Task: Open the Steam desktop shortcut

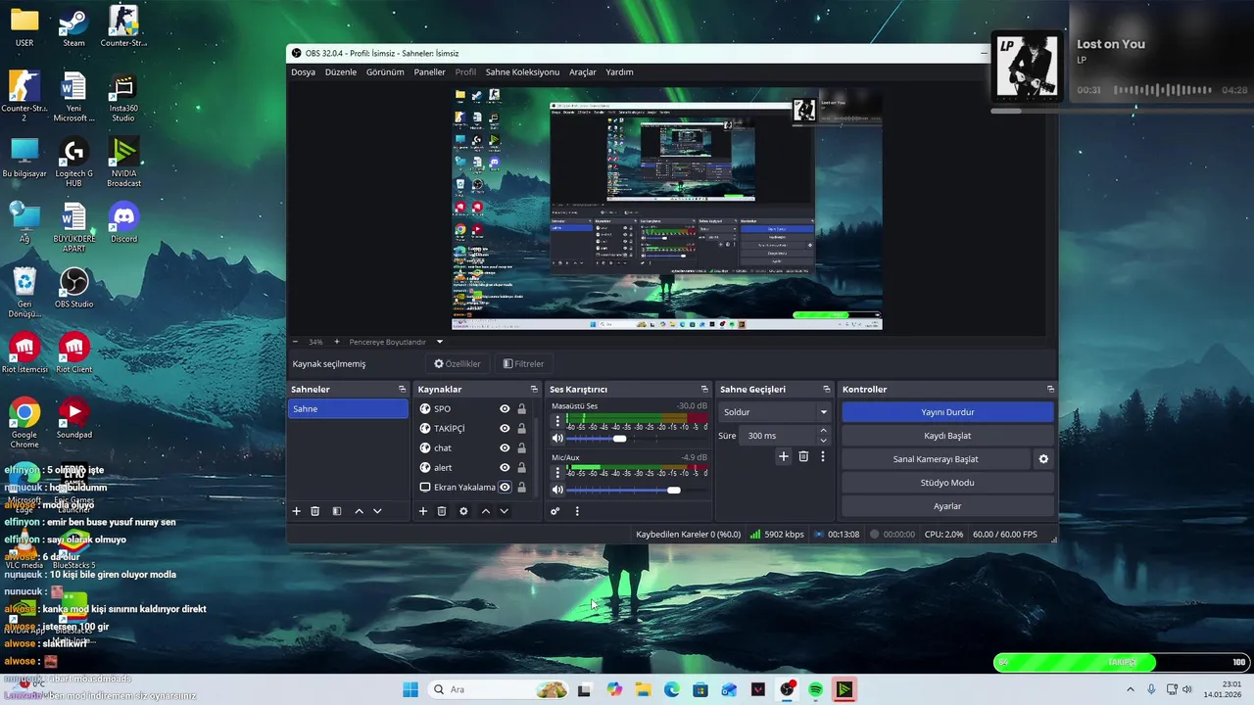Action: click(x=73, y=26)
